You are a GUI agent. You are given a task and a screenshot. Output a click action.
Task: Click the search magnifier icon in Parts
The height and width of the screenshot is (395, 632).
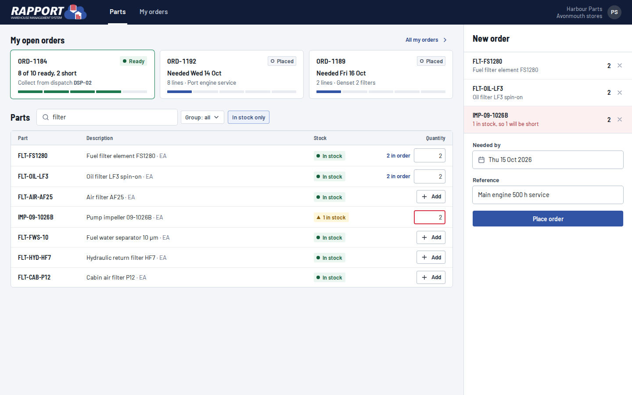pyautogui.click(x=46, y=117)
